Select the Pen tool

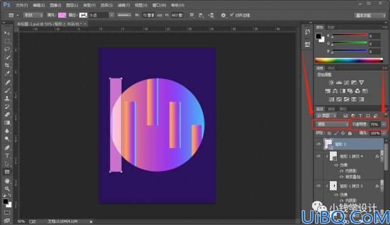click(7, 148)
